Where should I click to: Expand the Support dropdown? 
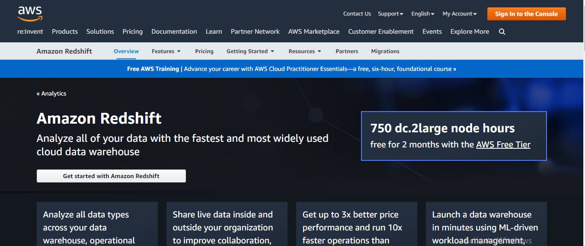click(390, 14)
